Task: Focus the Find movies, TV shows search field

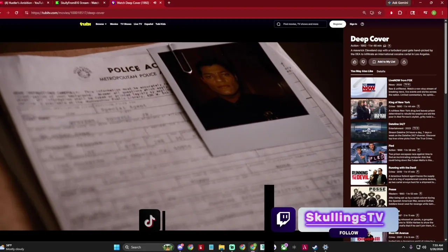Action: pos(301,24)
